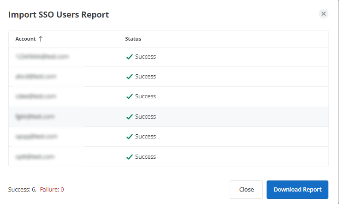The width and height of the screenshot is (339, 204).
Task: Sort the table by the Account header
Action: tap(25, 39)
